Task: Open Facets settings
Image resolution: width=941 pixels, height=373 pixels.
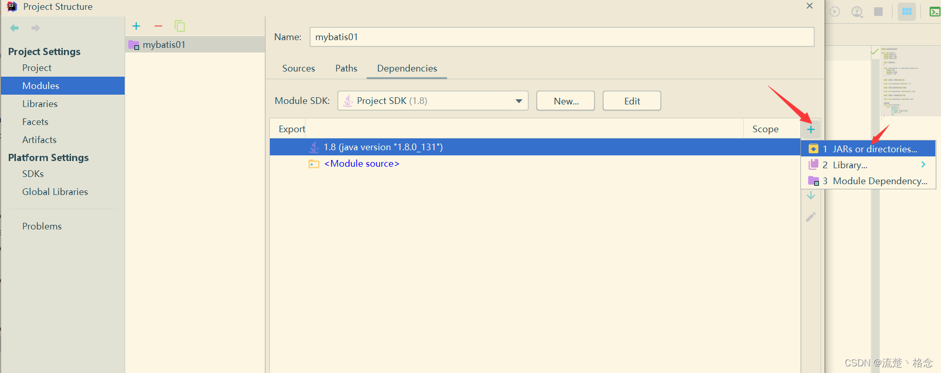Action: coord(35,122)
